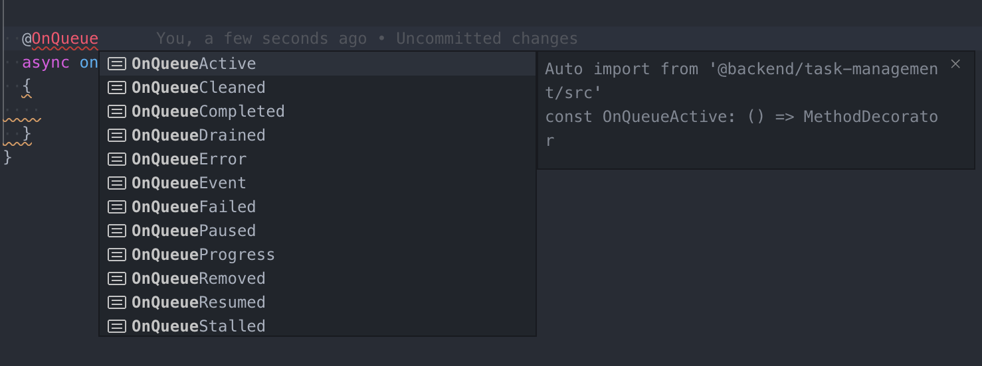Click the icon next to OnQueueError
The image size is (982, 366).
pyautogui.click(x=117, y=159)
